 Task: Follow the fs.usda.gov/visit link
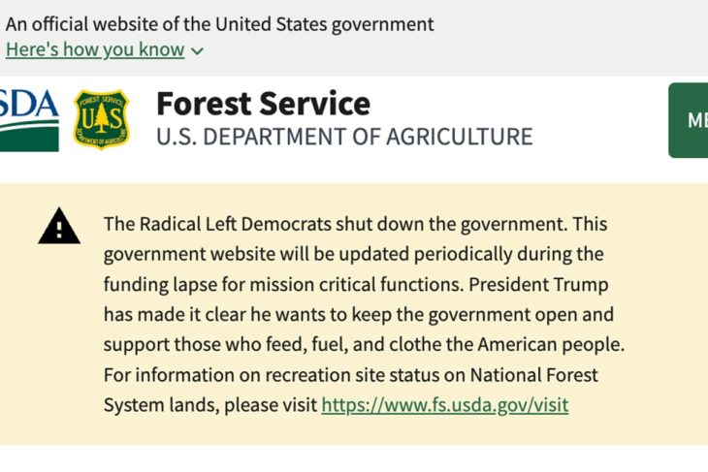(444, 405)
